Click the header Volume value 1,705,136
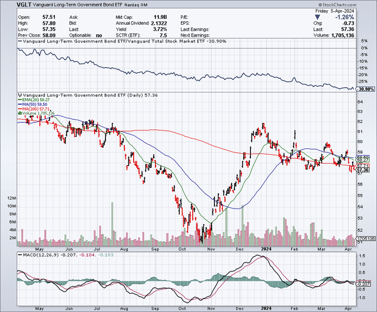Image resolution: width=377 pixels, height=312 pixels. pyautogui.click(x=343, y=35)
